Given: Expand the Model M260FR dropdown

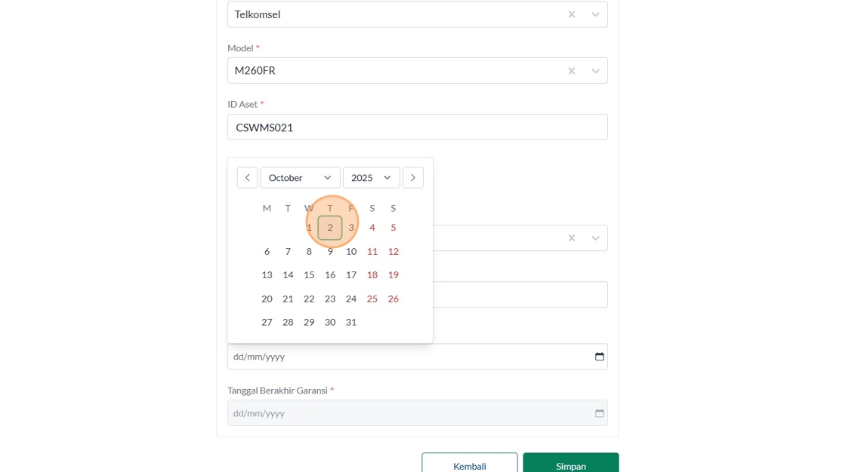Looking at the screenshot, I should point(595,71).
